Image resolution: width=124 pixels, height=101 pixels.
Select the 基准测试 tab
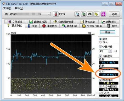pyautogui.click(x=14, y=26)
